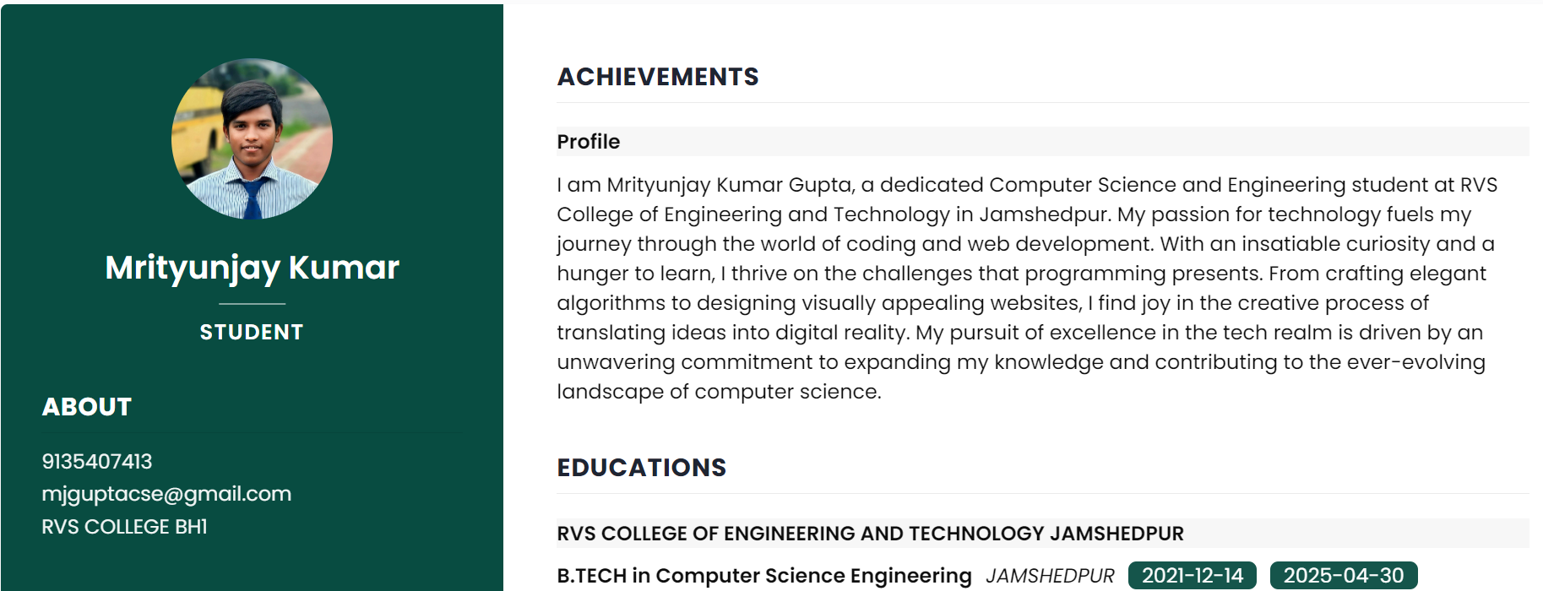Click the circular profile photo
The image size is (1543, 591).
(252, 138)
